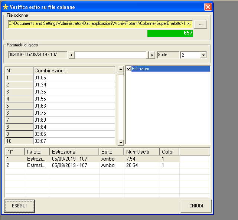The height and width of the screenshot is (220, 238).
Task: Step extraction slider right with arrow
Action: click(152, 55)
